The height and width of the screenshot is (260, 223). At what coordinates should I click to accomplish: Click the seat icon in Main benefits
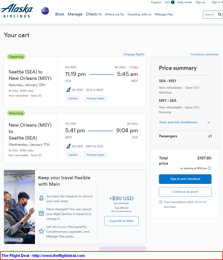(41, 198)
